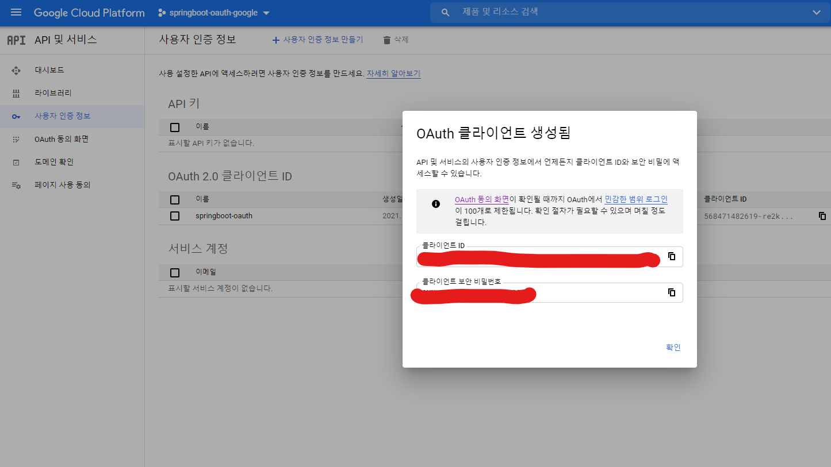Open OAuth 동의 화면 link in dialog

[x=481, y=199]
